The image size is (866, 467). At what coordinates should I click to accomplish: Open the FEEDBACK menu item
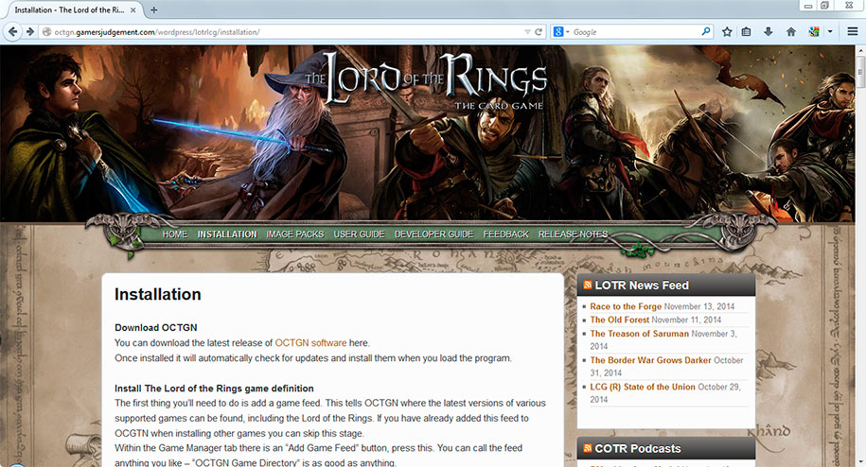(506, 234)
